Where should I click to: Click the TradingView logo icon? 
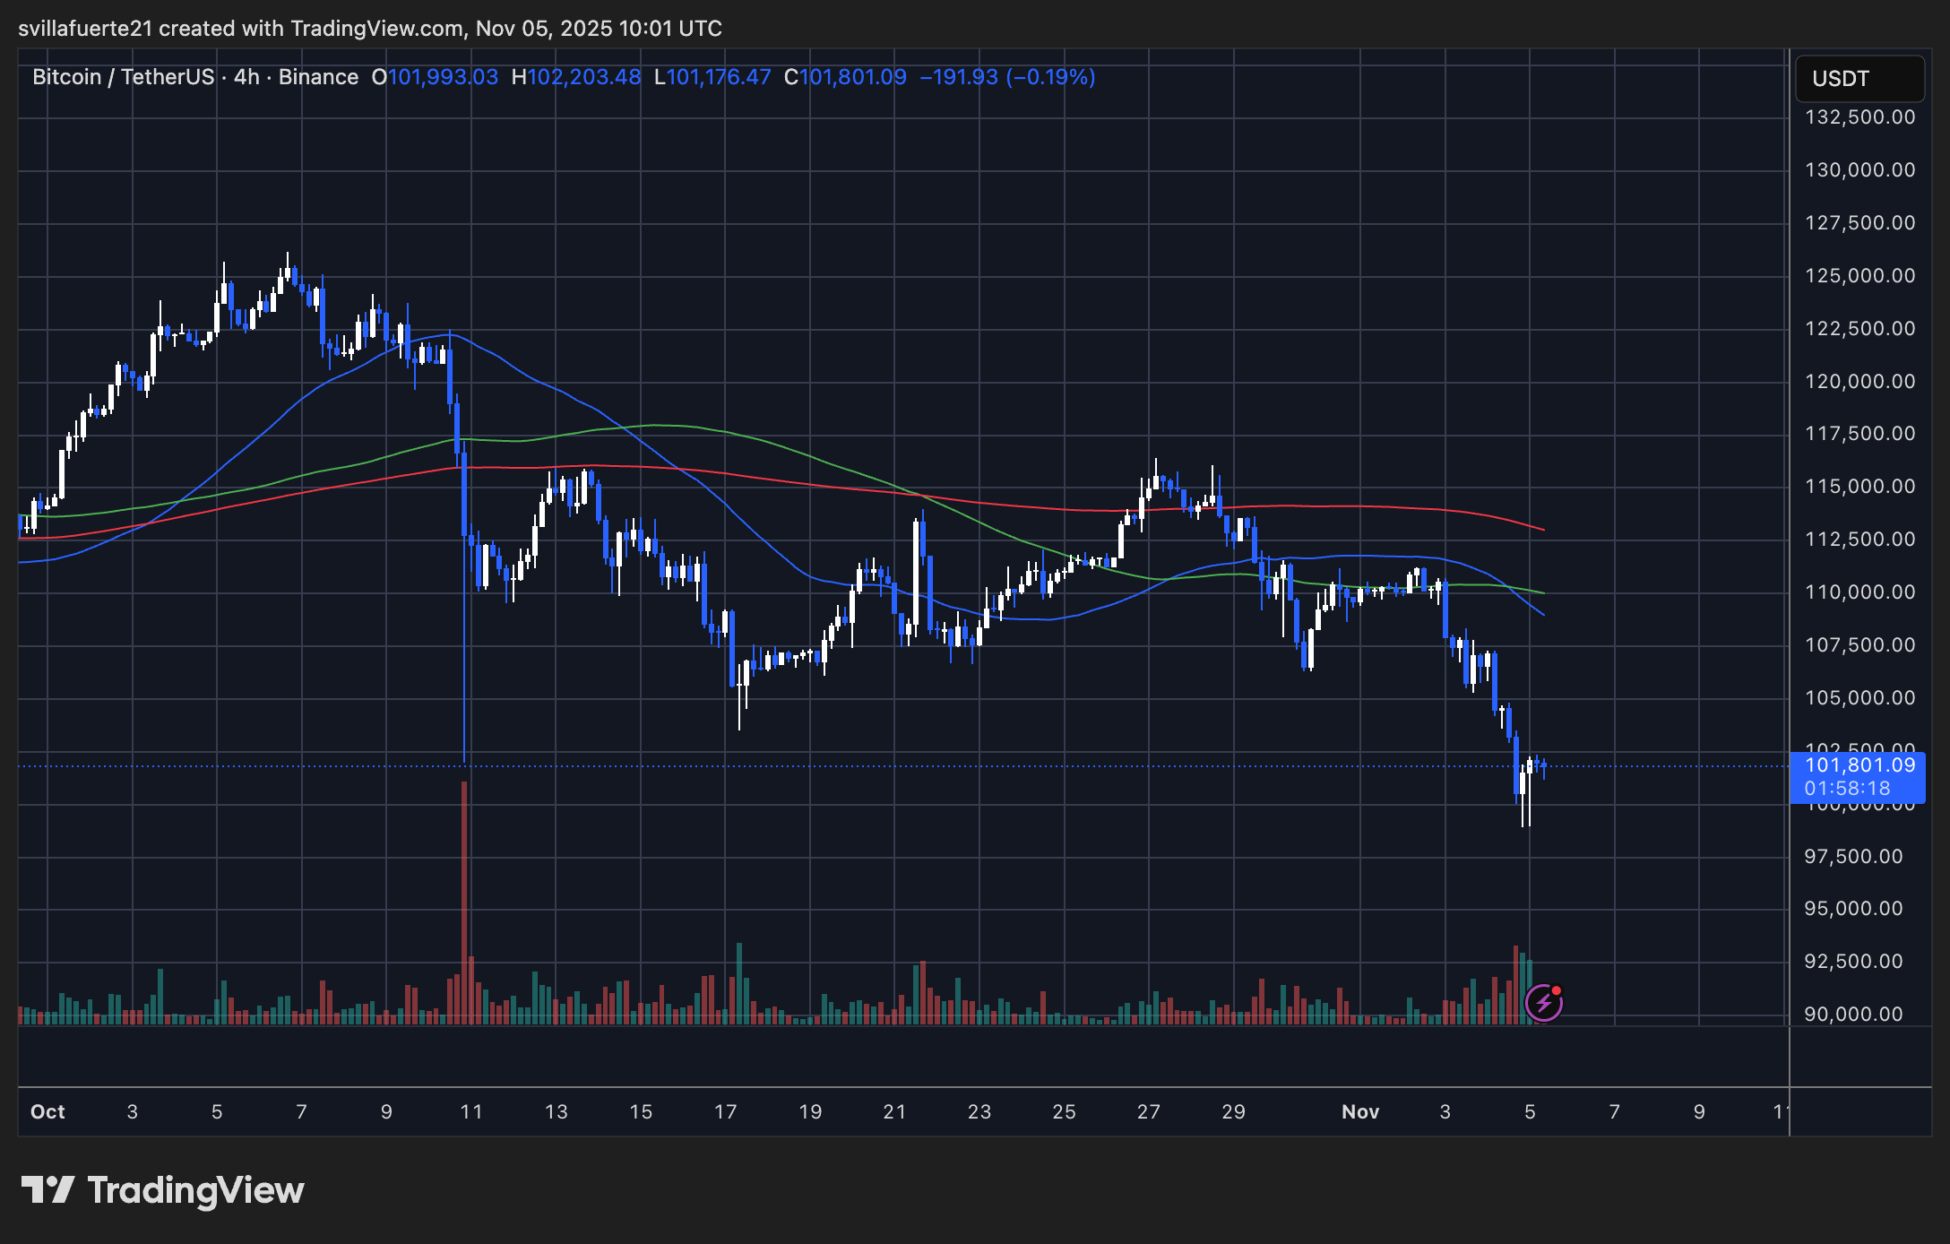pyautogui.click(x=48, y=1190)
